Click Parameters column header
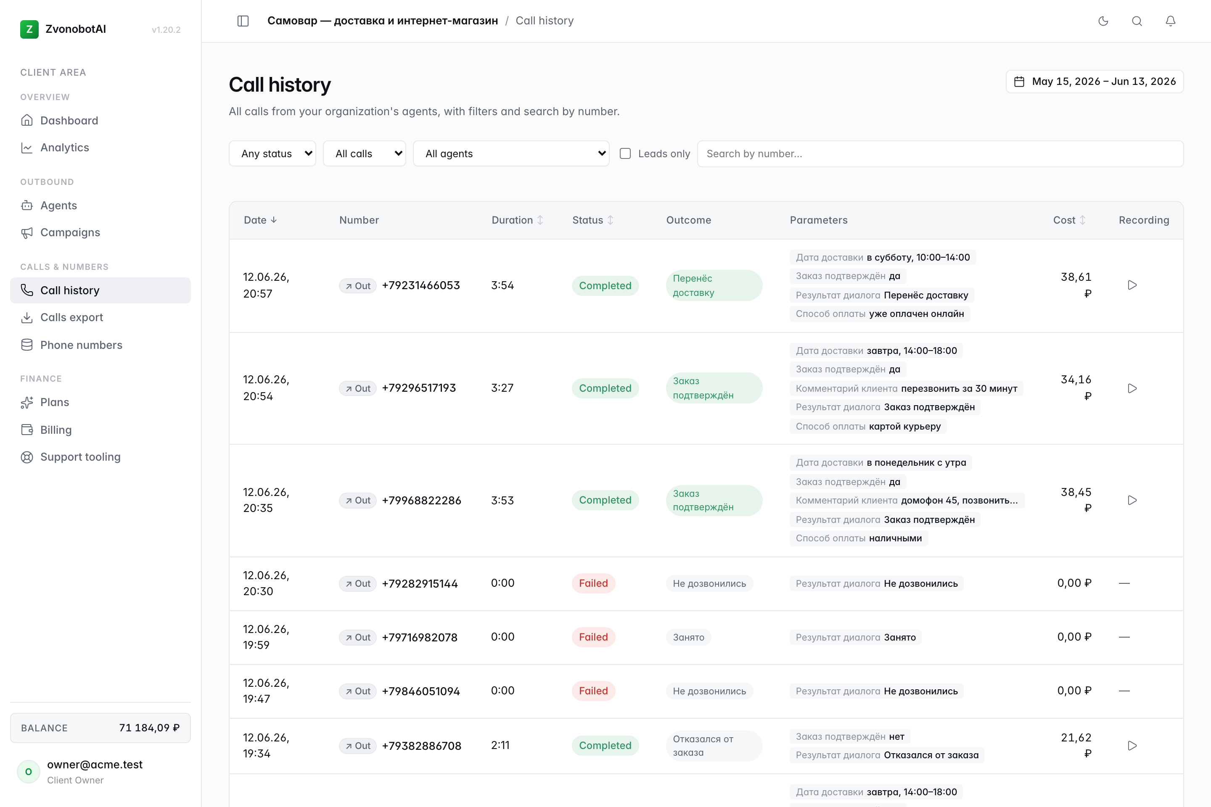The height and width of the screenshot is (807, 1211). coord(818,220)
